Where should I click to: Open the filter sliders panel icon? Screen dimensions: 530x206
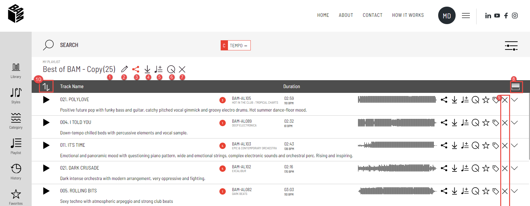[x=511, y=46]
